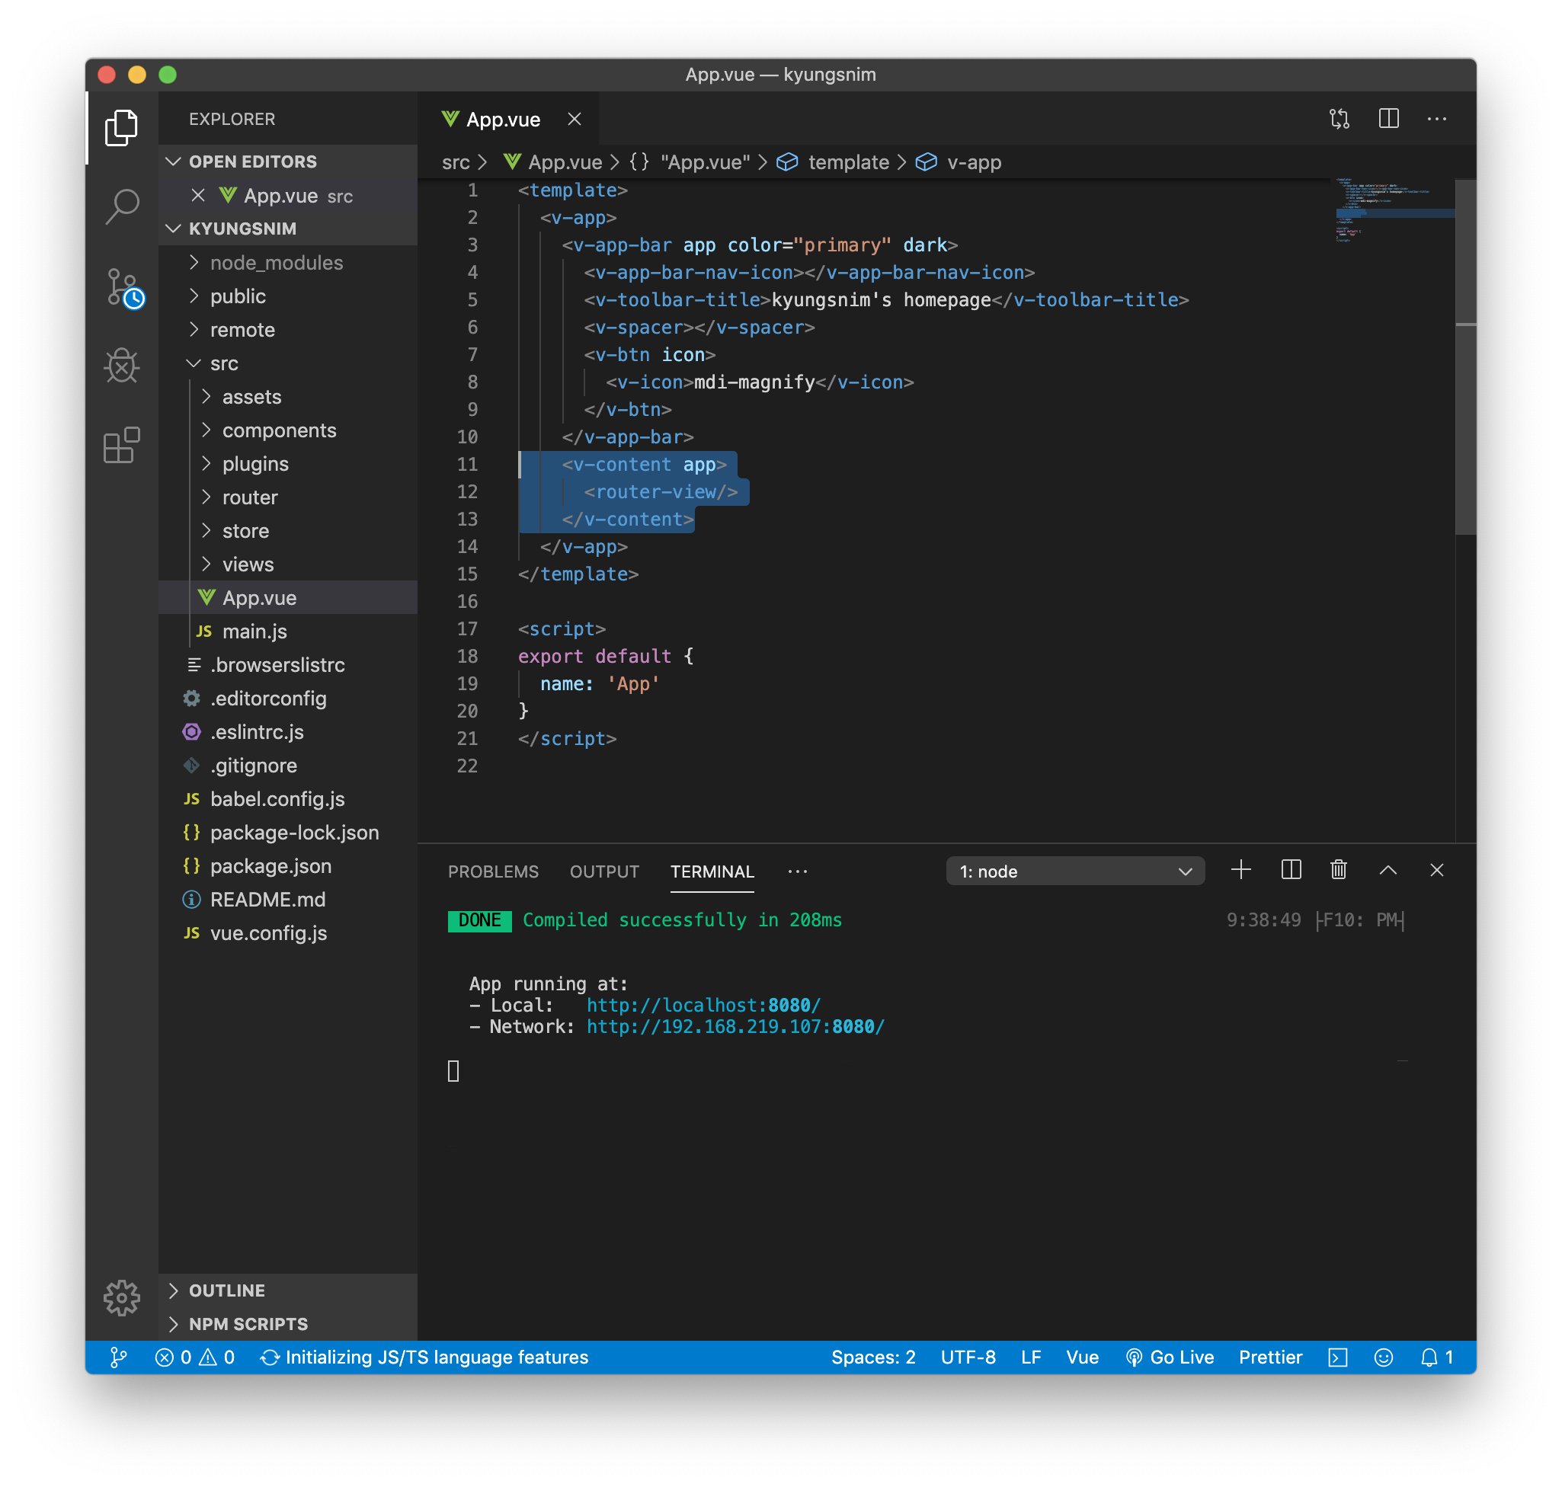
Task: Open the Source Control view
Action: (x=121, y=286)
